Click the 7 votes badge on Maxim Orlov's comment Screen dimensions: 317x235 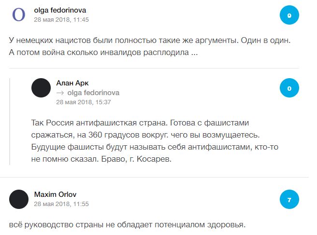(x=289, y=199)
